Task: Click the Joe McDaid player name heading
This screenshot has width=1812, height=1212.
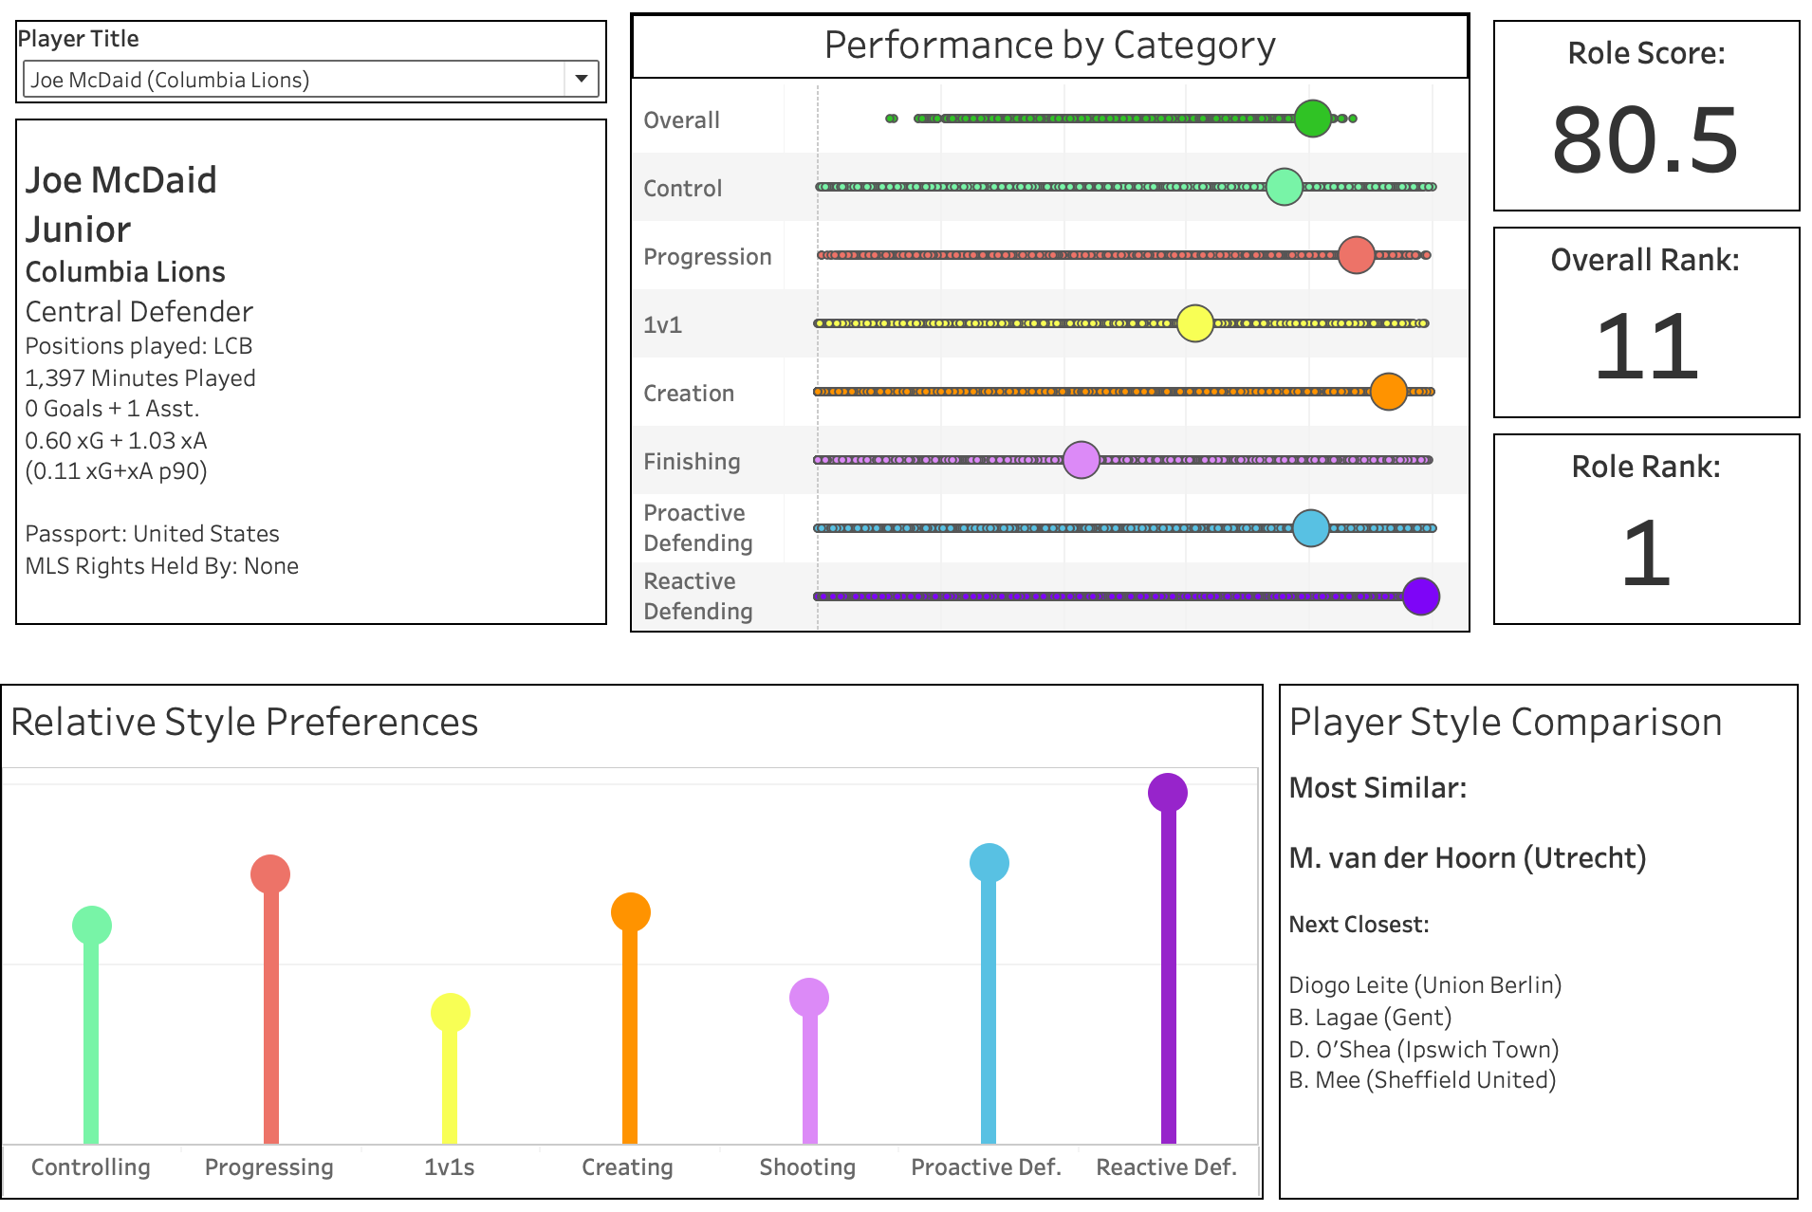Action: (x=121, y=180)
